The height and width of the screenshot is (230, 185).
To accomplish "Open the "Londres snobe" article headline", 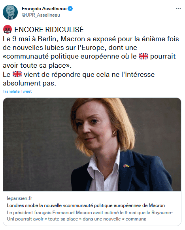I will pyautogui.click(x=86, y=205).
